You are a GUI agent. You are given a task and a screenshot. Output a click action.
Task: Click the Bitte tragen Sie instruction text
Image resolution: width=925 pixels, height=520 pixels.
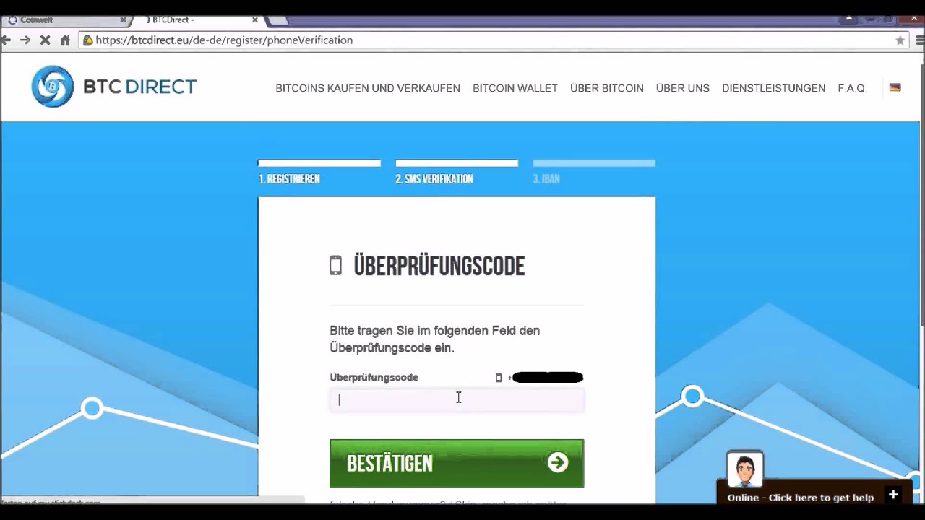[x=435, y=339]
